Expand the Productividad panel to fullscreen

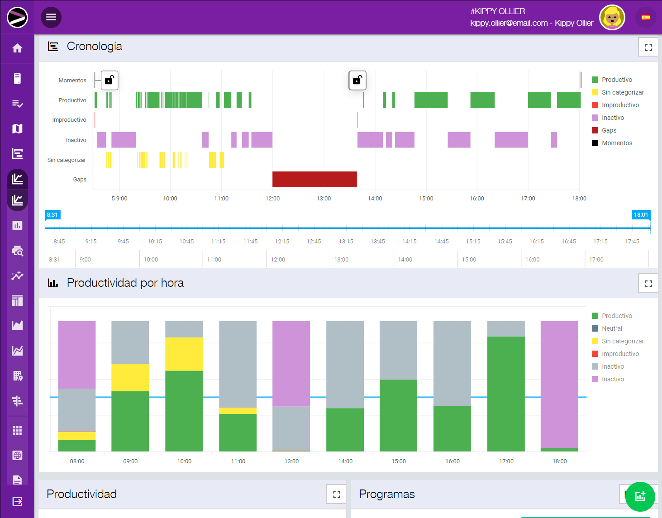pos(336,494)
